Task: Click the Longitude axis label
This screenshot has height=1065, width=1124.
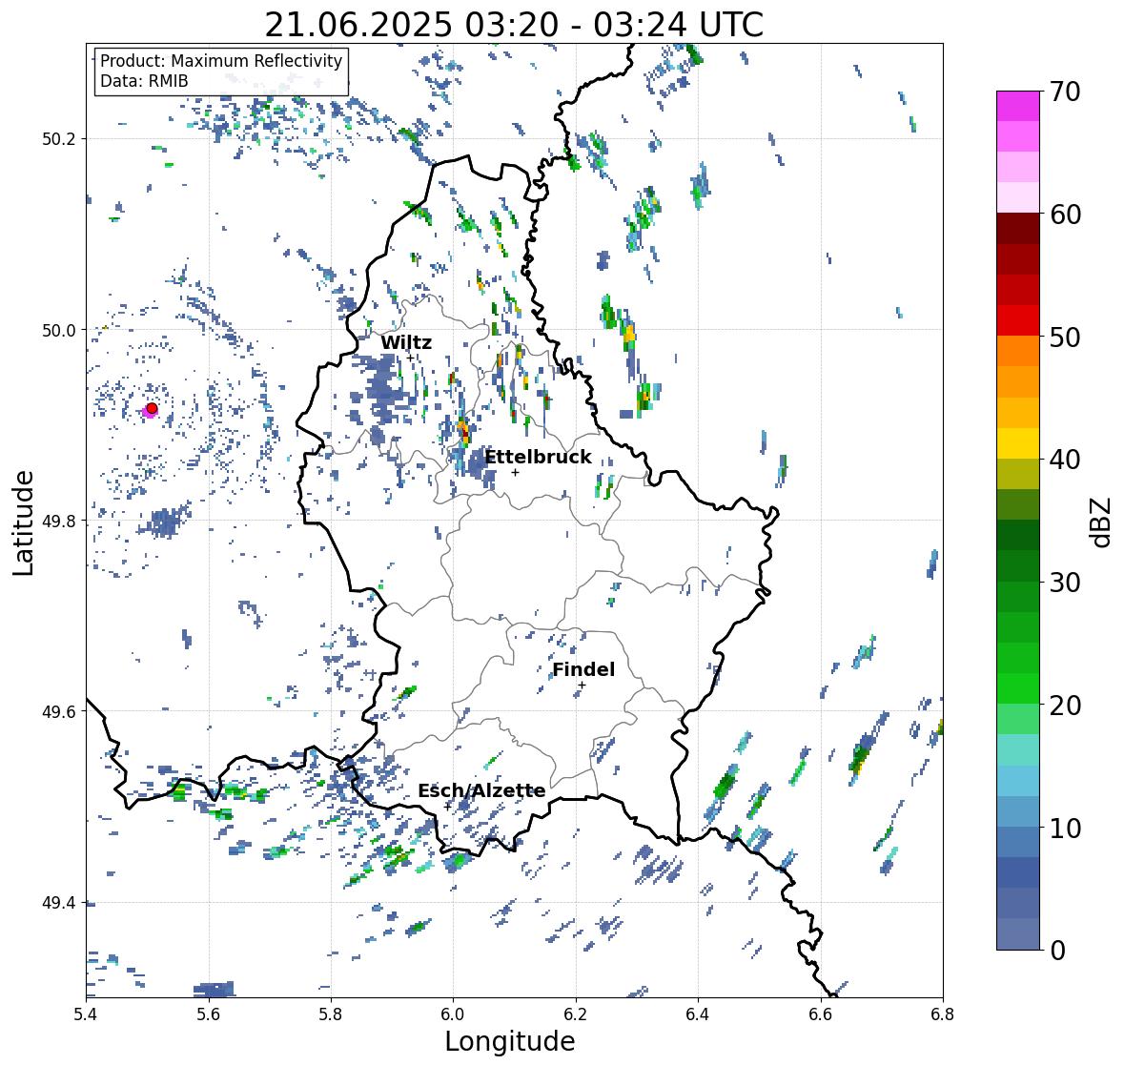Action: point(510,1041)
